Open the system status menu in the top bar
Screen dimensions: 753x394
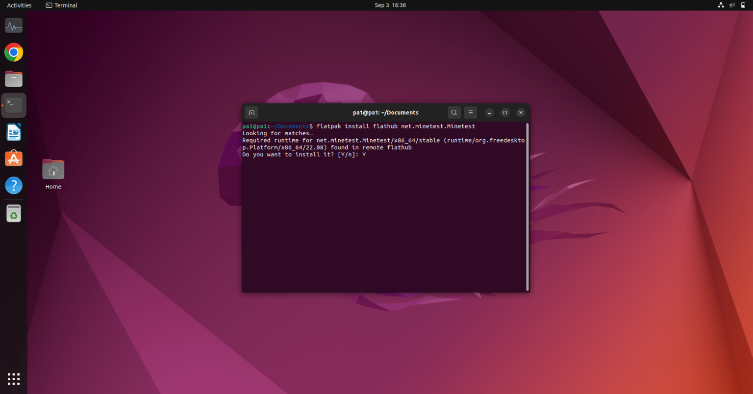[732, 5]
